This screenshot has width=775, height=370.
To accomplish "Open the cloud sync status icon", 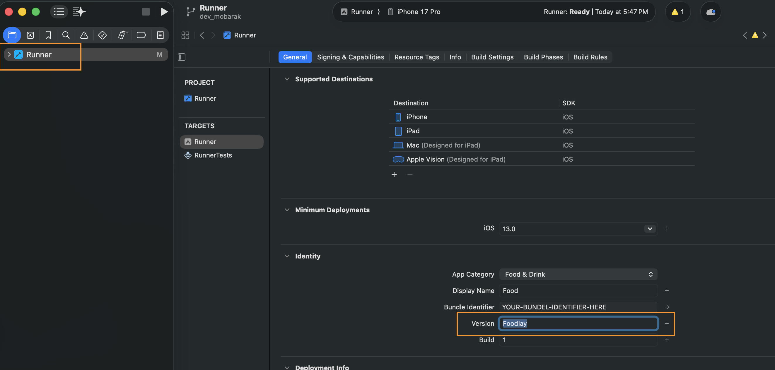I will click(x=711, y=12).
